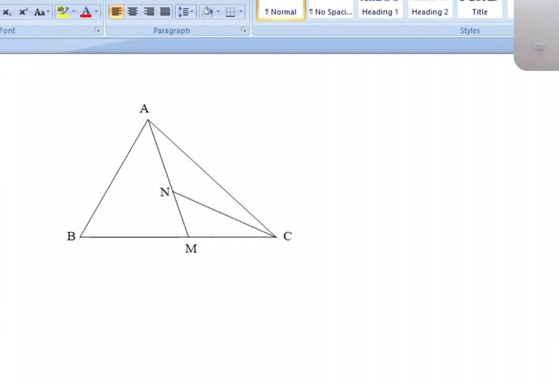Apply text highlight color
Viewport: 559px width, 385px height.
click(x=63, y=12)
